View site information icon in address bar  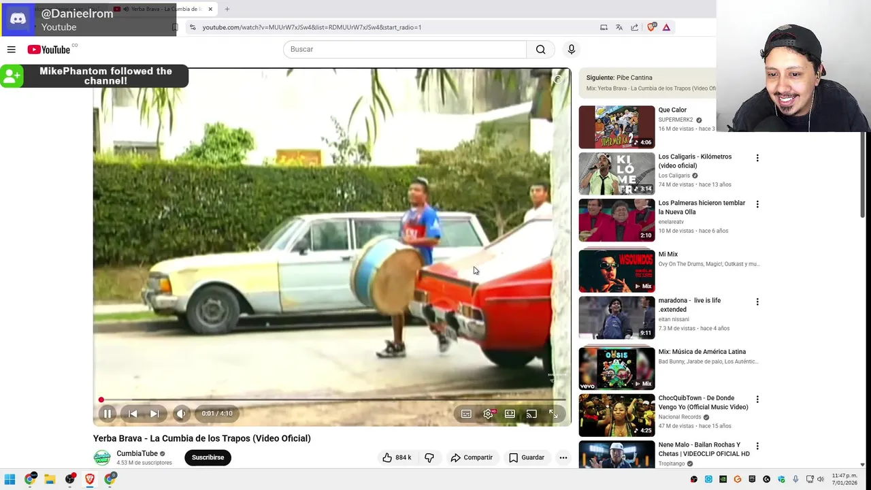[x=193, y=27]
